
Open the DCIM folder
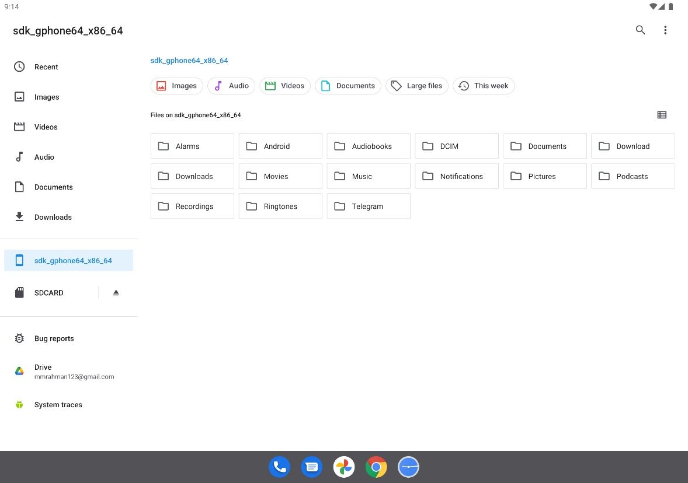pyautogui.click(x=456, y=146)
